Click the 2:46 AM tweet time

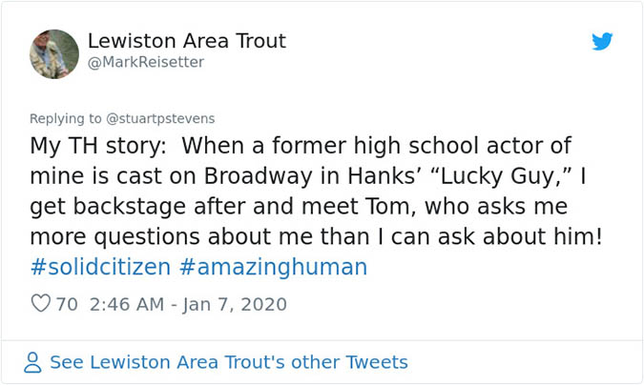click(127, 305)
